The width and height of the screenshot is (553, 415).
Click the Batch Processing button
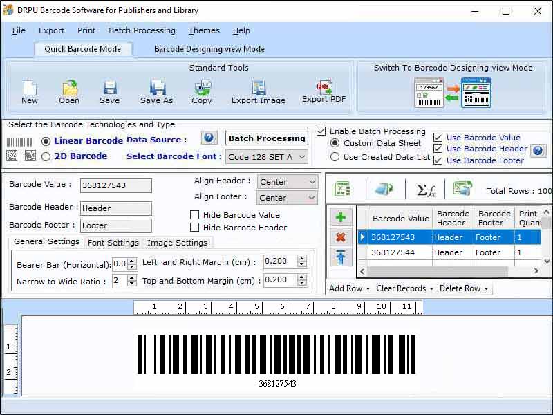click(x=266, y=138)
